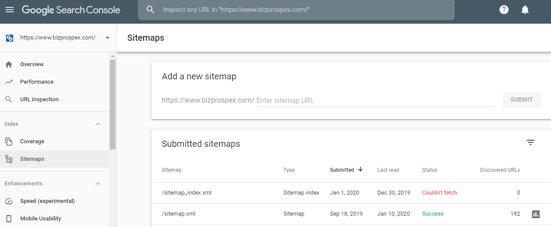Click the search magnifier icon in top bar
551x227 pixels.
pos(151,10)
